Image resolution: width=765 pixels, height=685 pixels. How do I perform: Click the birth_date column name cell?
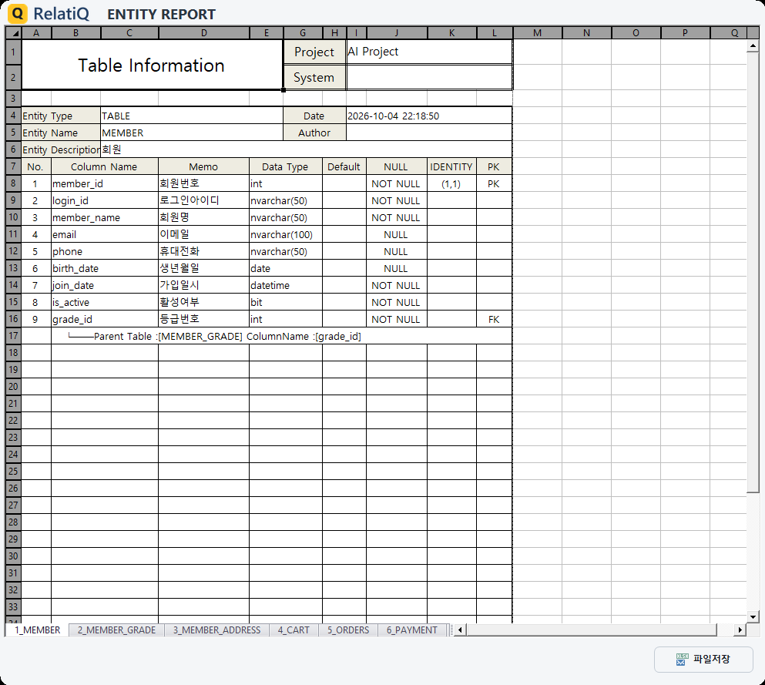(105, 268)
